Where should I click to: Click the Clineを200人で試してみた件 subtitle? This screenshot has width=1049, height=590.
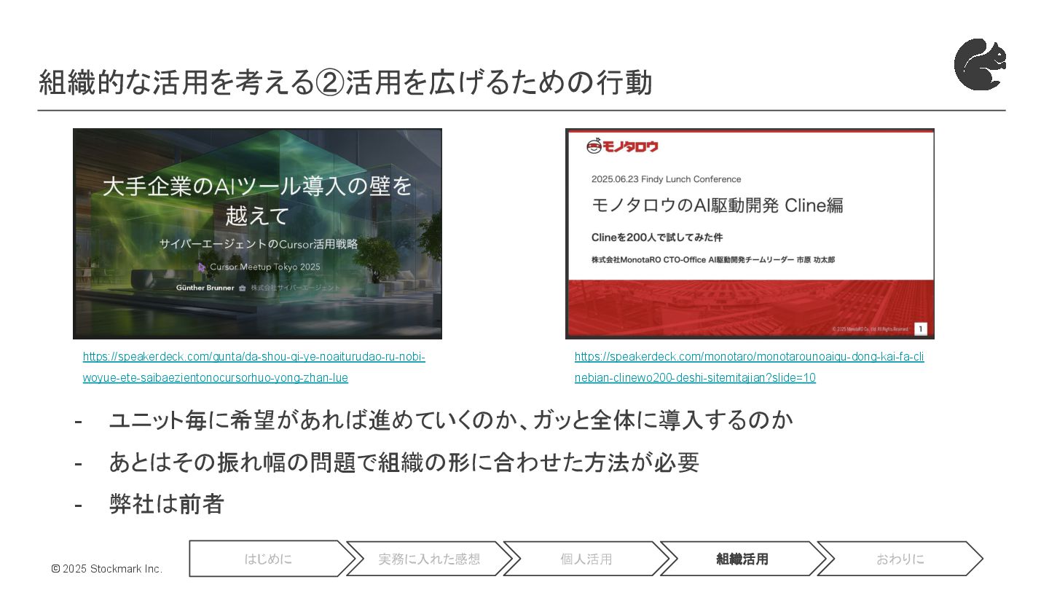point(656,237)
